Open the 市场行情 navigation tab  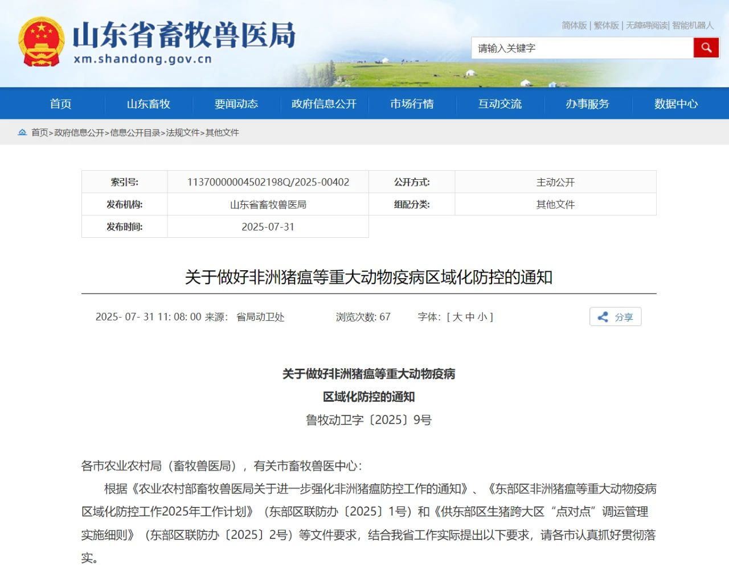(x=412, y=104)
